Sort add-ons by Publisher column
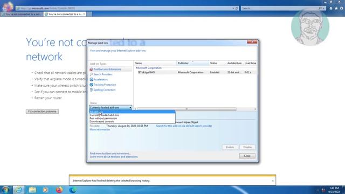The image size is (345, 194). click(x=192, y=63)
